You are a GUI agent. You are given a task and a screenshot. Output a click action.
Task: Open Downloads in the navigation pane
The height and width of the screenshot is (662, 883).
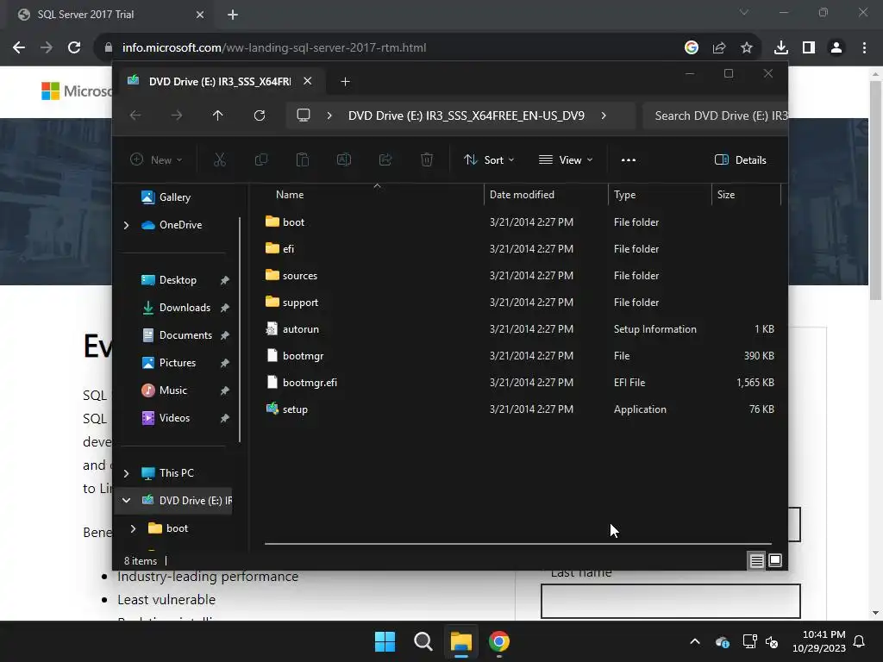pos(185,308)
